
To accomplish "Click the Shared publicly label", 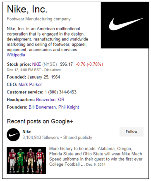I will coord(78,138).
